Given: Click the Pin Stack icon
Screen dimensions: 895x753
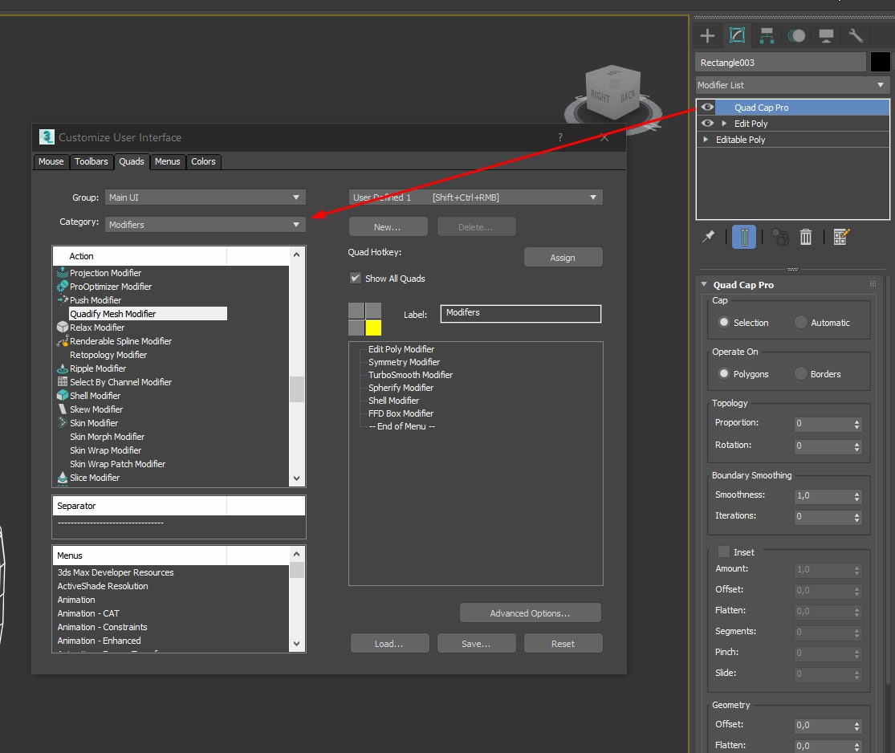Looking at the screenshot, I should 708,236.
